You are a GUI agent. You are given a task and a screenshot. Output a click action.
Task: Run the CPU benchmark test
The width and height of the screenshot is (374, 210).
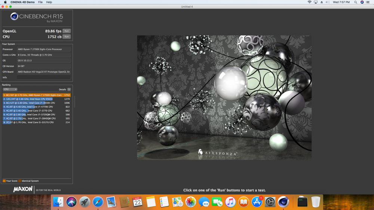[67, 37]
